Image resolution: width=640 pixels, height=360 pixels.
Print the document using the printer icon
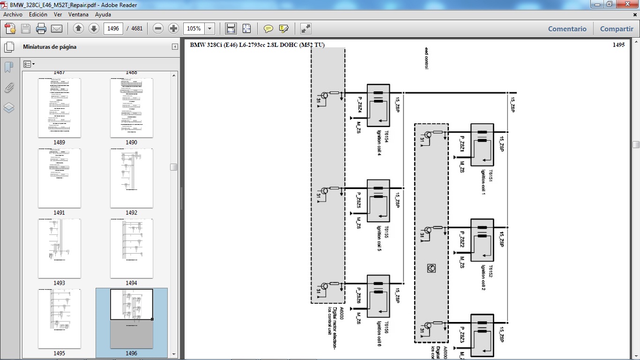(x=41, y=29)
